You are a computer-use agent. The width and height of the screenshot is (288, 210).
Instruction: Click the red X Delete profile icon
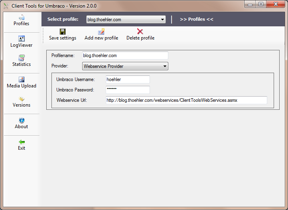[140, 32]
